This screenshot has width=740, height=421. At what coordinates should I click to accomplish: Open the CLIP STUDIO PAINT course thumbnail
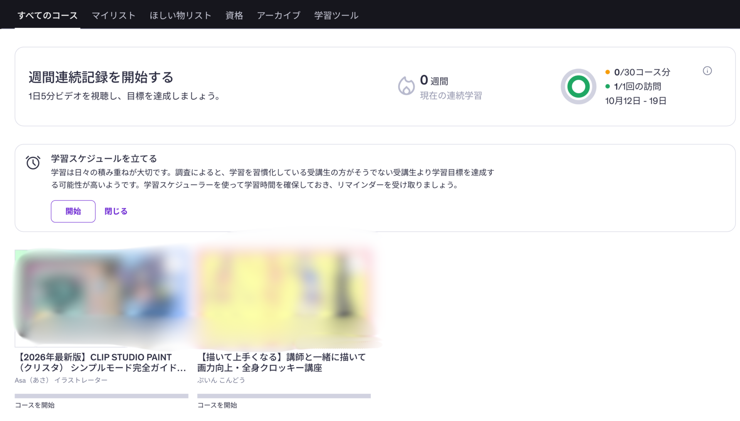point(101,299)
